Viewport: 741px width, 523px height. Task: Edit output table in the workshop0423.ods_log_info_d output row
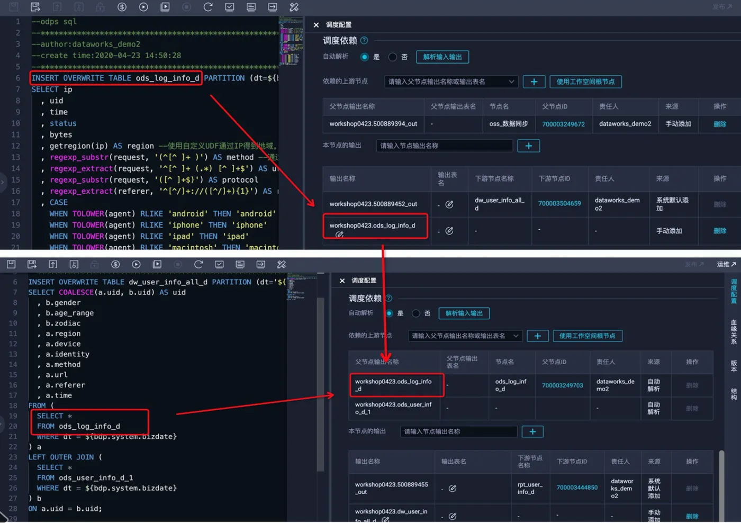pos(449,231)
